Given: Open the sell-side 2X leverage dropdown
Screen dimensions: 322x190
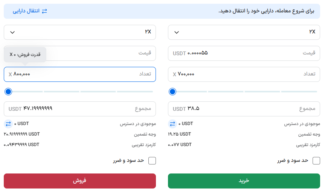Looking at the screenshot, I should (x=79, y=32).
